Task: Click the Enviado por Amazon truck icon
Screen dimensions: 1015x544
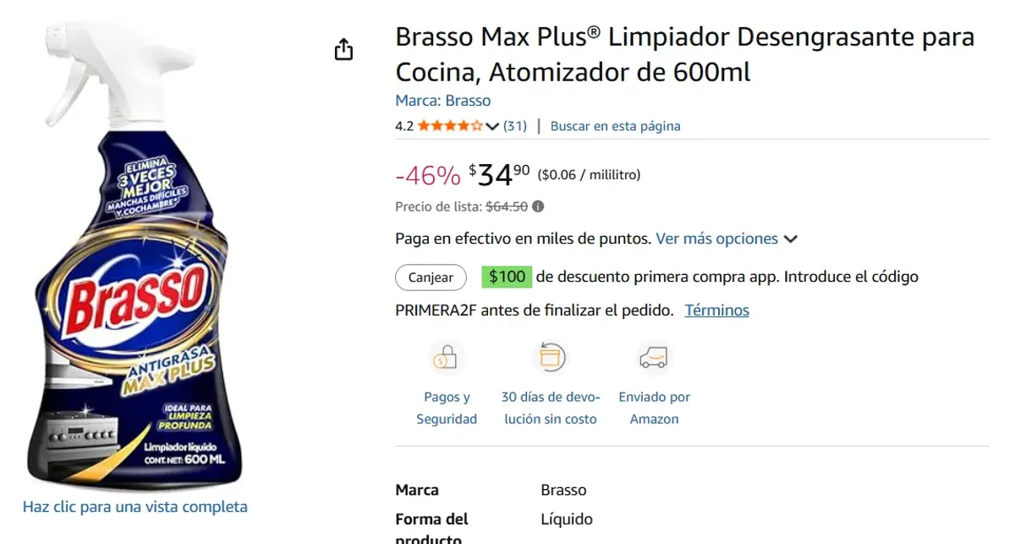Action: 654,358
